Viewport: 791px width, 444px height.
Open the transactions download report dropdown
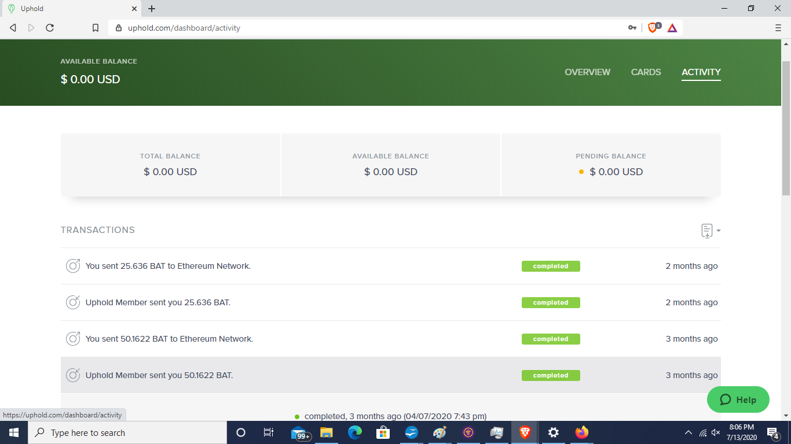[x=711, y=231]
